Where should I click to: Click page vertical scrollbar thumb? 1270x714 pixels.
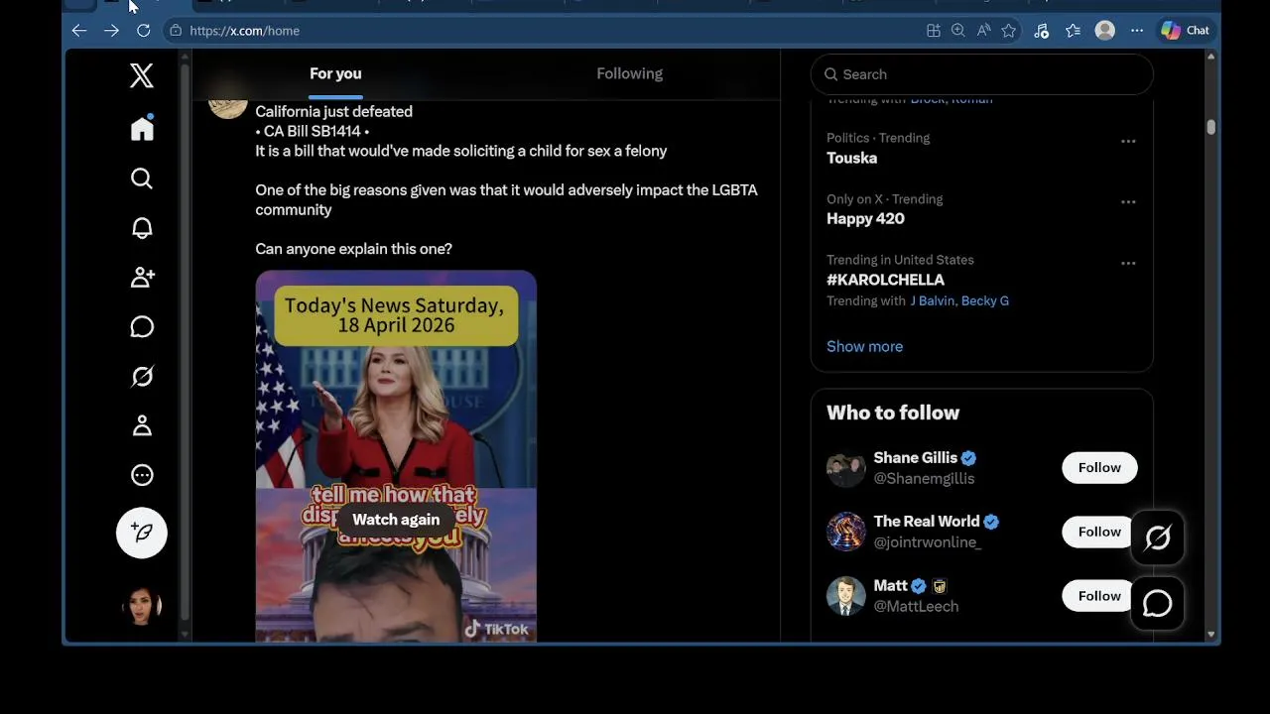[1210, 127]
